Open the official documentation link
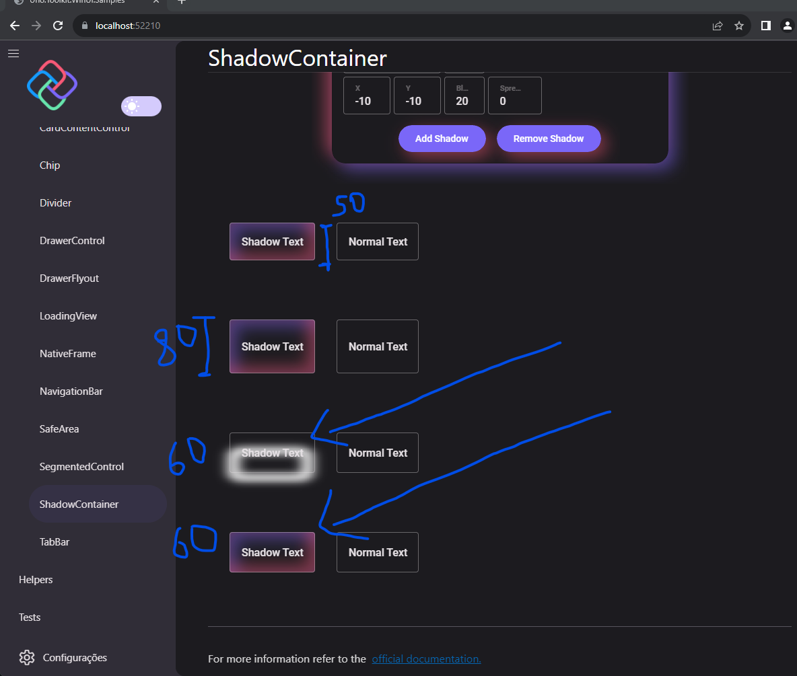 (425, 659)
